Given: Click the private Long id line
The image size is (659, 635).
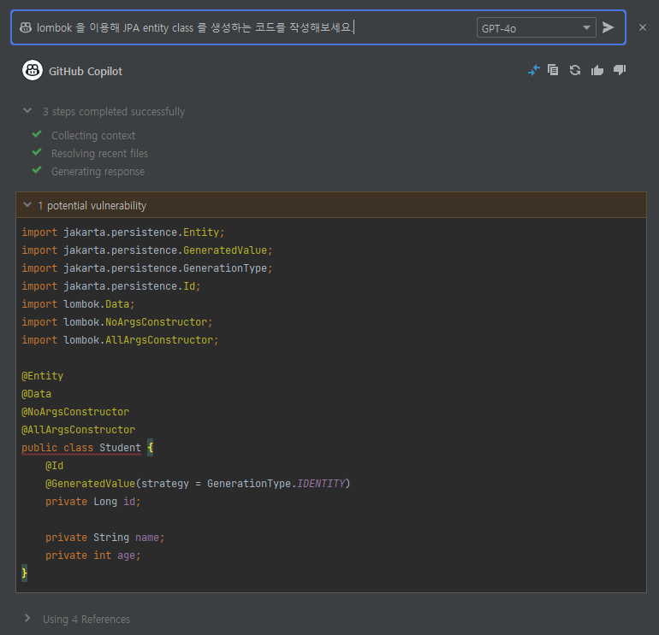Looking at the screenshot, I should click(93, 502).
